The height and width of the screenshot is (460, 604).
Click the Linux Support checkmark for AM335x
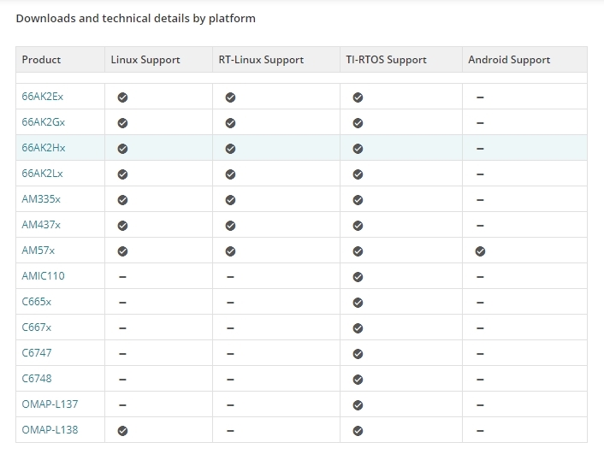click(122, 200)
